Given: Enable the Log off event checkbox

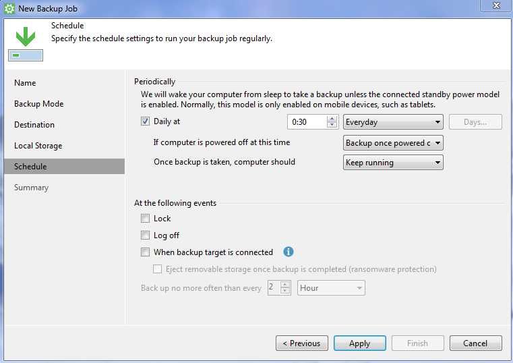Looking at the screenshot, I should [145, 235].
